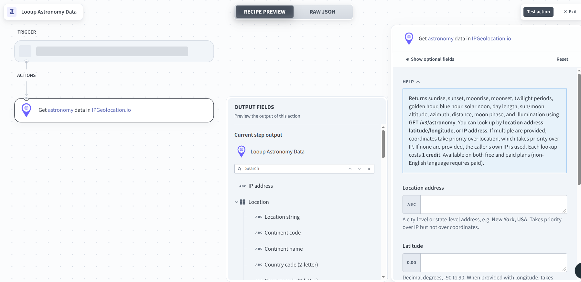581x282 pixels.
Task: Click the output fields panel scrollbar thumb
Action: pos(383,144)
